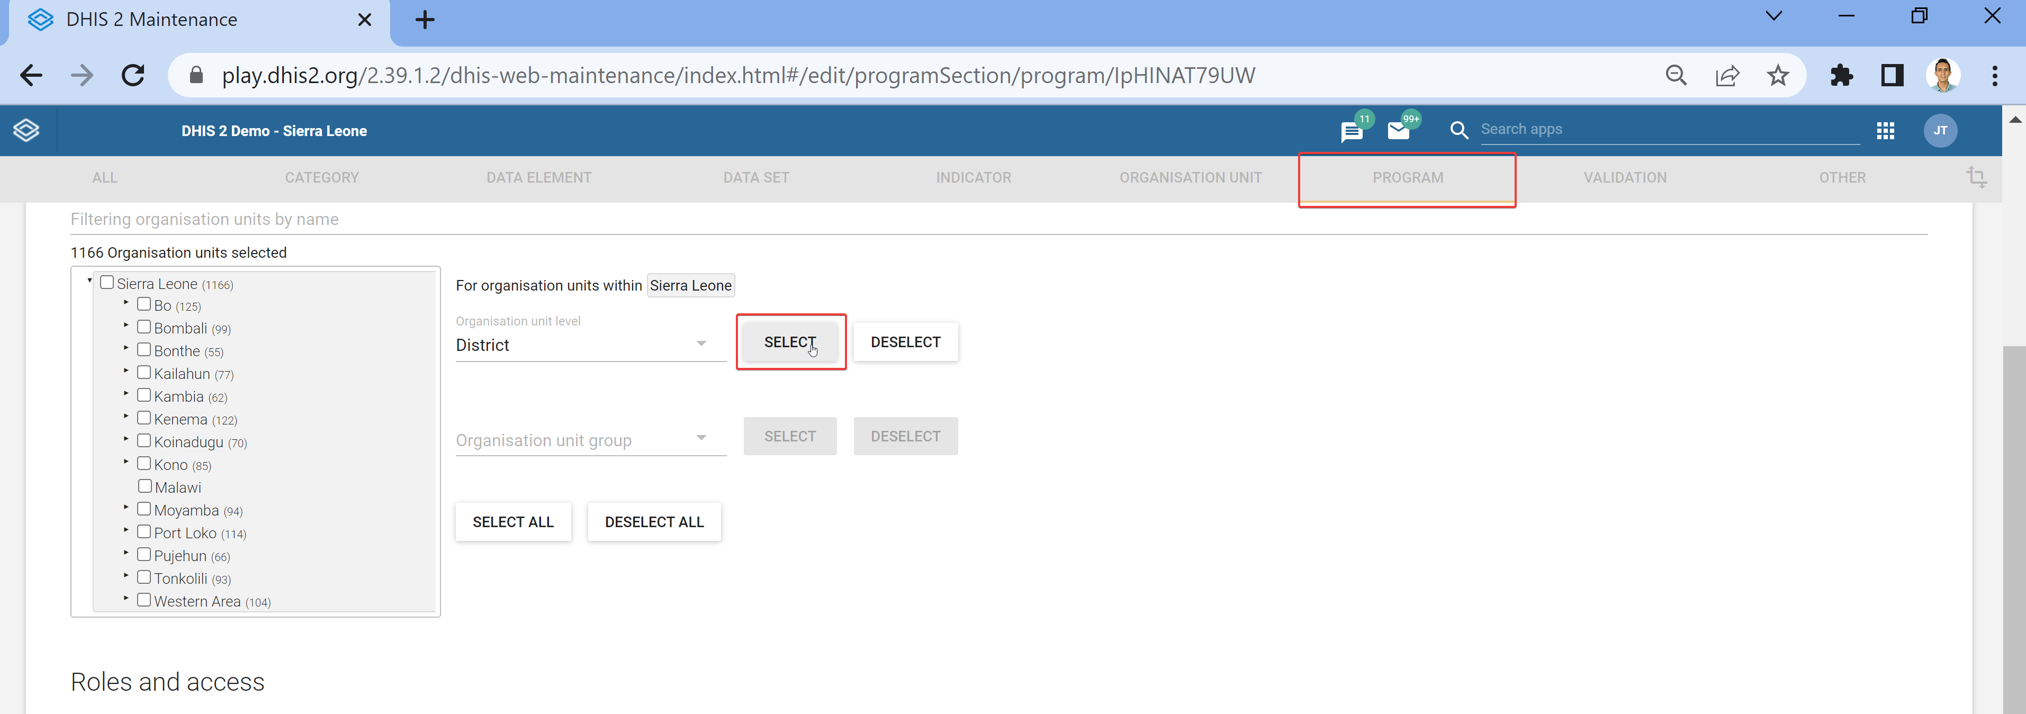This screenshot has height=714, width=2026.
Task: Expand the Koinadugu tree node
Action: [x=126, y=439]
